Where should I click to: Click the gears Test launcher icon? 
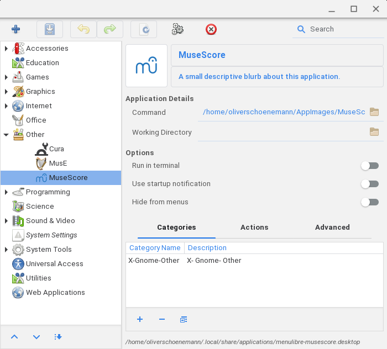click(177, 29)
